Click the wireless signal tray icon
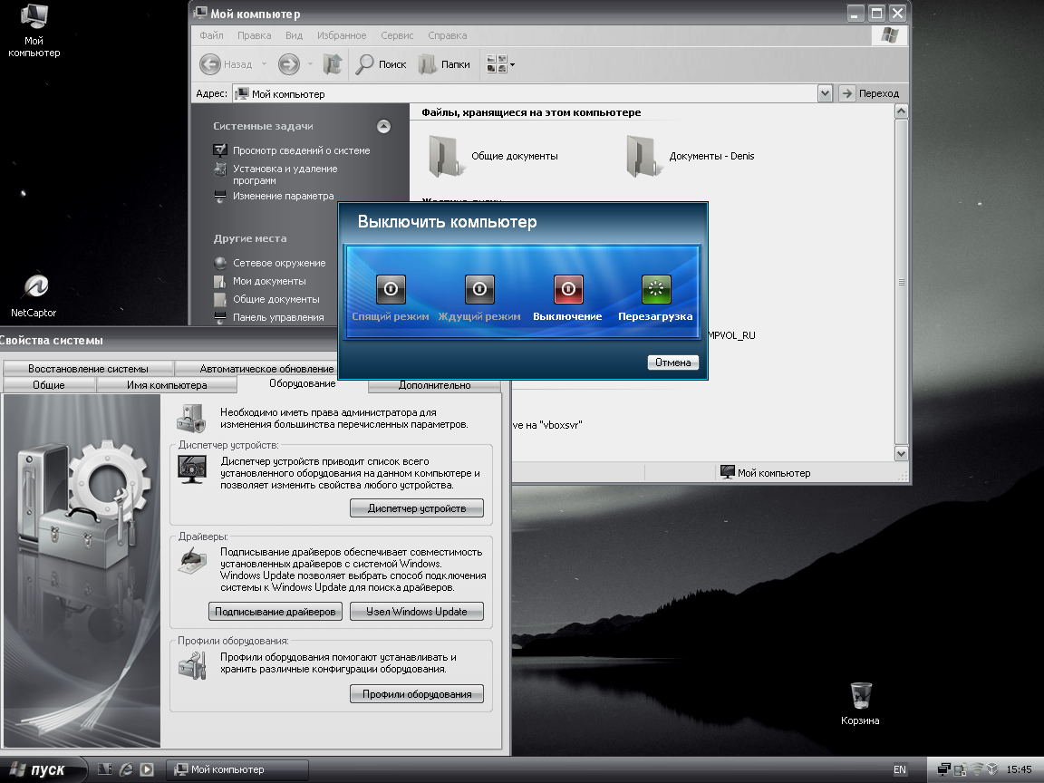1044x783 pixels. (977, 769)
